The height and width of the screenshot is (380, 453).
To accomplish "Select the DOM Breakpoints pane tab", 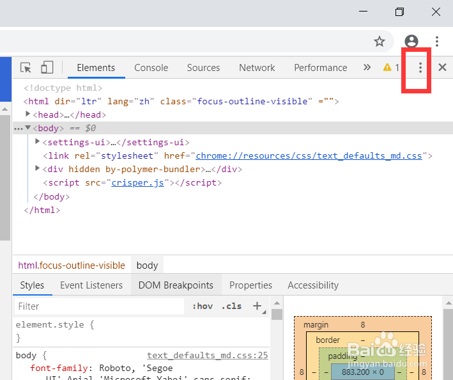I will [x=176, y=285].
